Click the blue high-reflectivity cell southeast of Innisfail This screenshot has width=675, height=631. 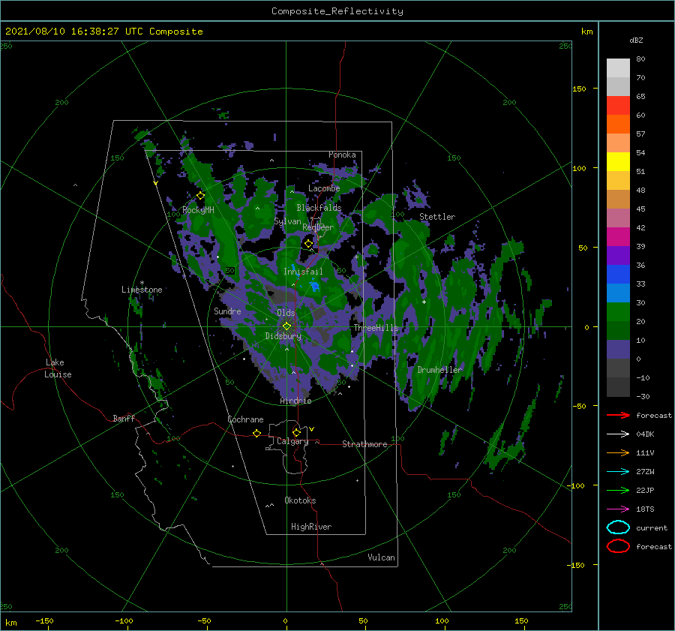click(315, 287)
